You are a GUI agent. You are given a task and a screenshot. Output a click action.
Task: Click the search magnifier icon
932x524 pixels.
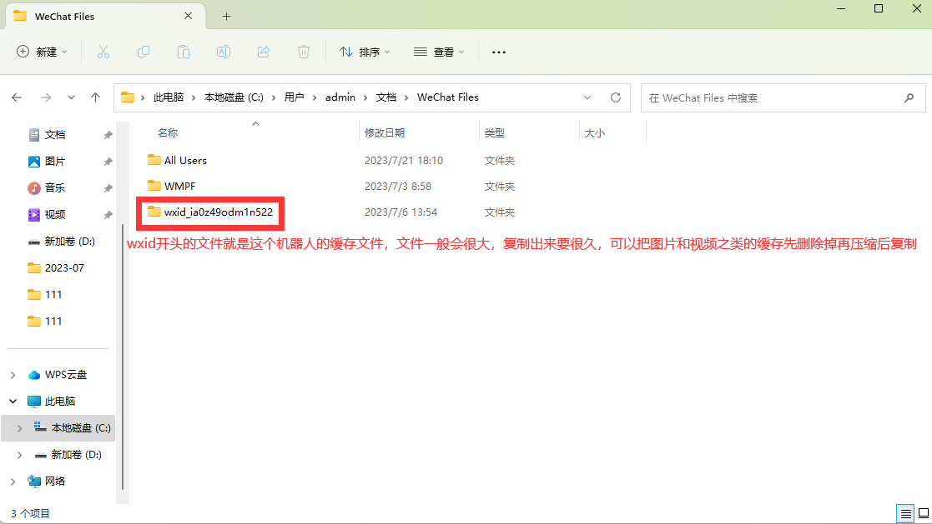point(909,98)
